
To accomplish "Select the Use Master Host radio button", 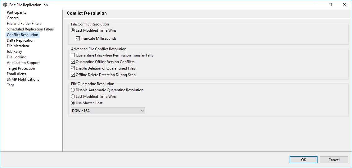I will (x=73, y=103).
